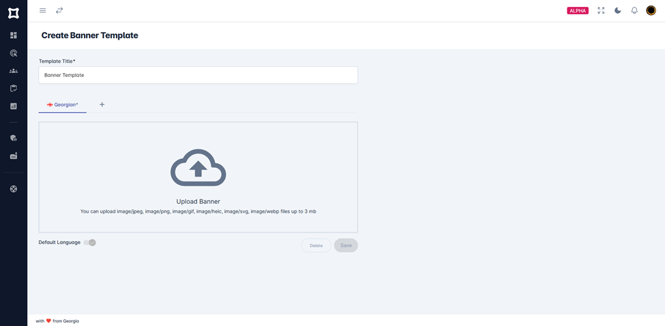Open notifications bell icon

[x=634, y=11]
